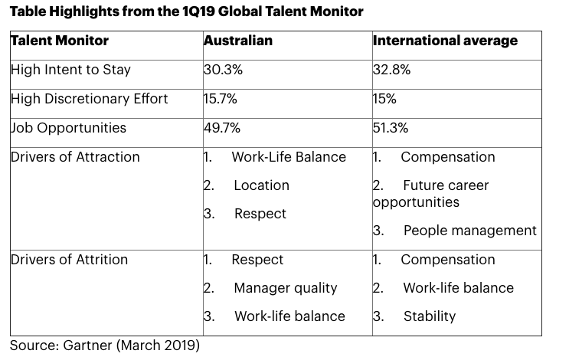
Task: Click the "Drivers of Attrition" row label
Action: [x=69, y=260]
